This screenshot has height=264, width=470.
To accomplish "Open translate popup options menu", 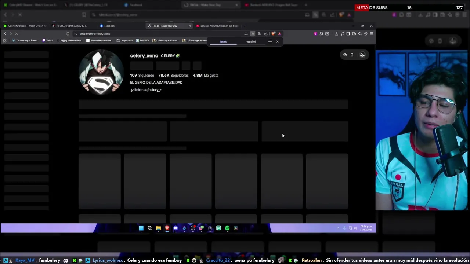I will (x=270, y=41).
